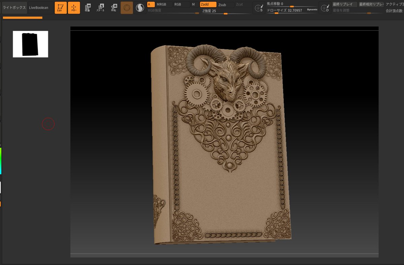This screenshot has height=265, width=404.
Task: Click the round S-shaped icon beside the gizmo
Action: (x=140, y=8)
